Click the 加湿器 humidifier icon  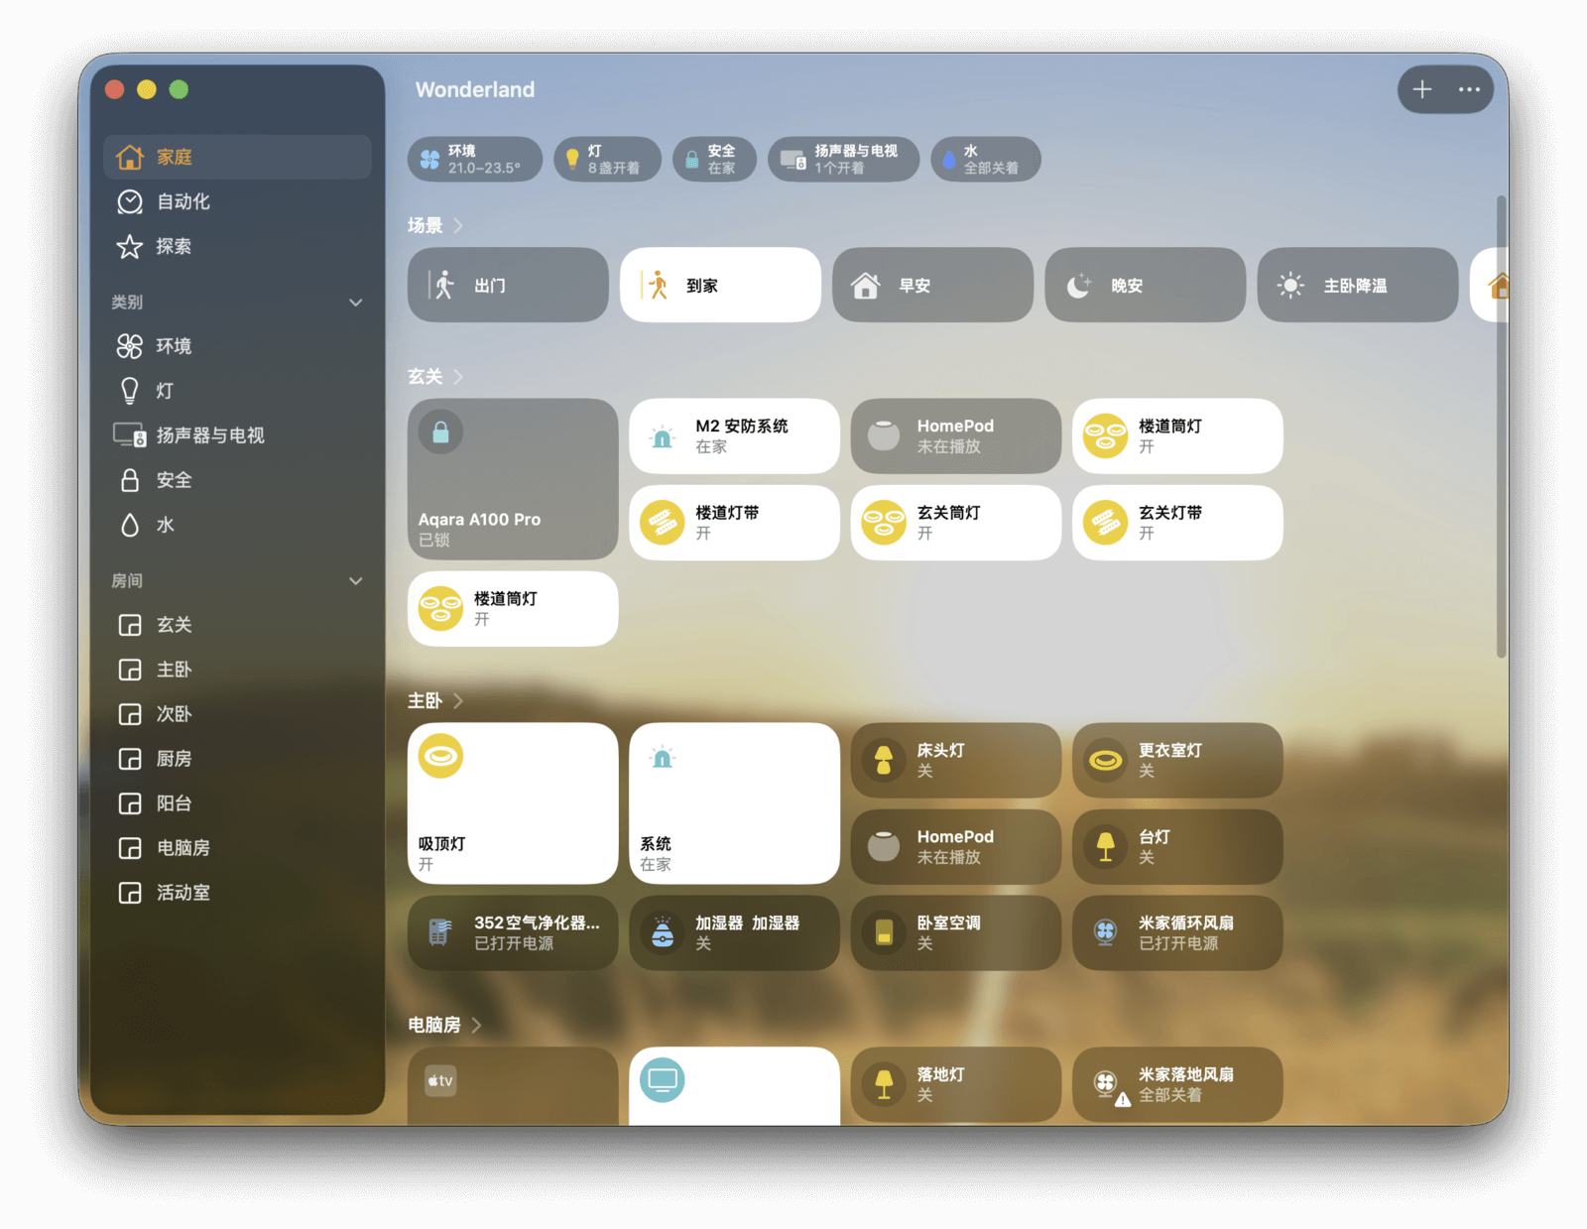point(663,933)
